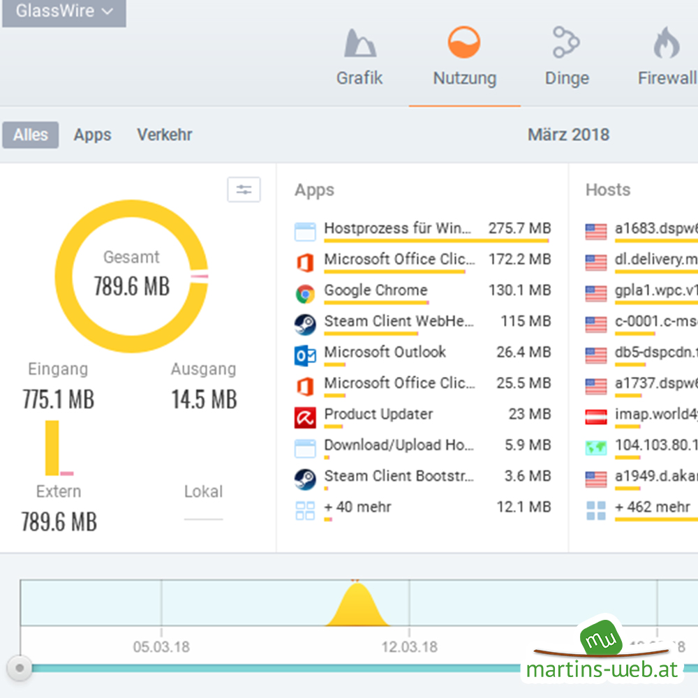The image size is (698, 698).
Task: Click the timeline range slider handle
Action: click(19, 668)
